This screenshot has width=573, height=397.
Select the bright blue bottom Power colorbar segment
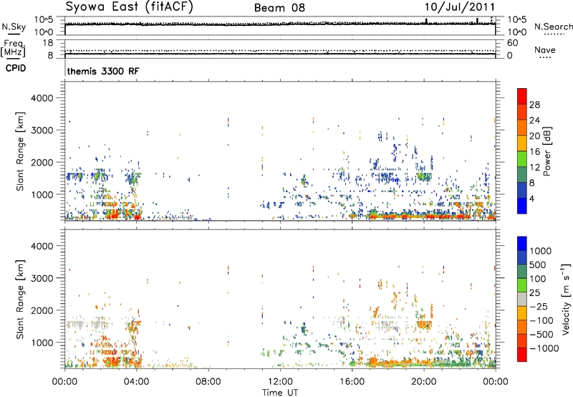point(522,206)
